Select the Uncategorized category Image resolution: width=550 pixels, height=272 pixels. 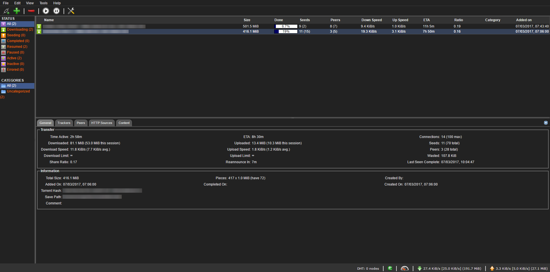[18, 91]
